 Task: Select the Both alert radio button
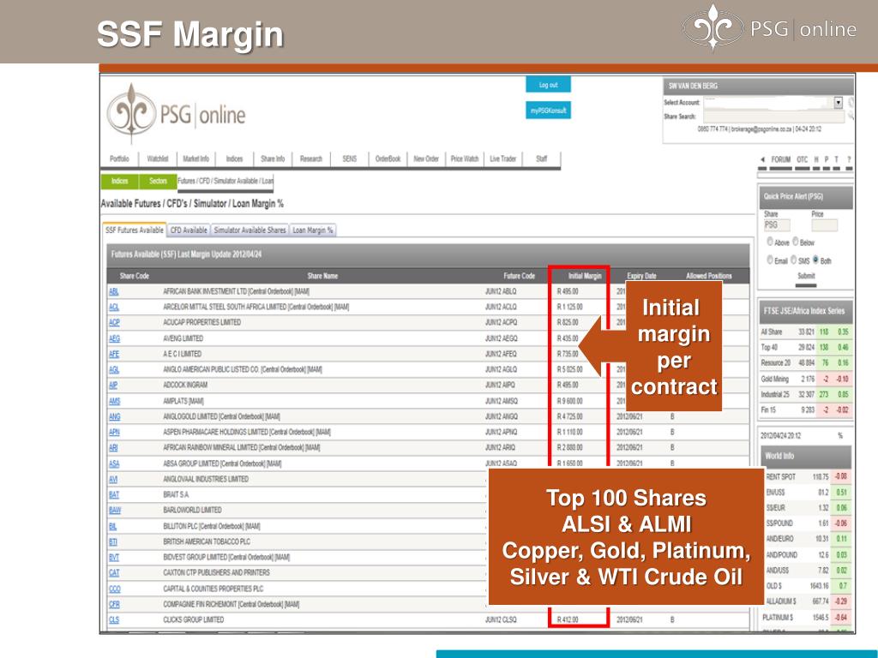pyautogui.click(x=815, y=260)
